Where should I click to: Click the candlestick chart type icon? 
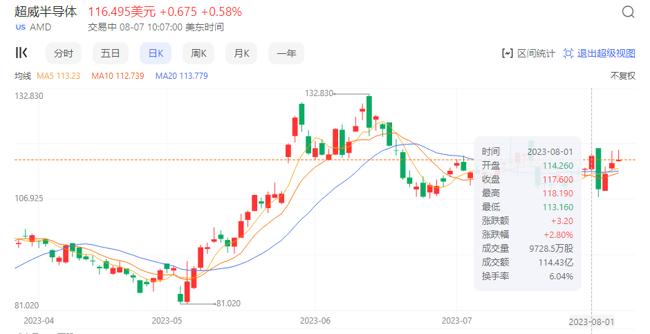tap(21, 53)
